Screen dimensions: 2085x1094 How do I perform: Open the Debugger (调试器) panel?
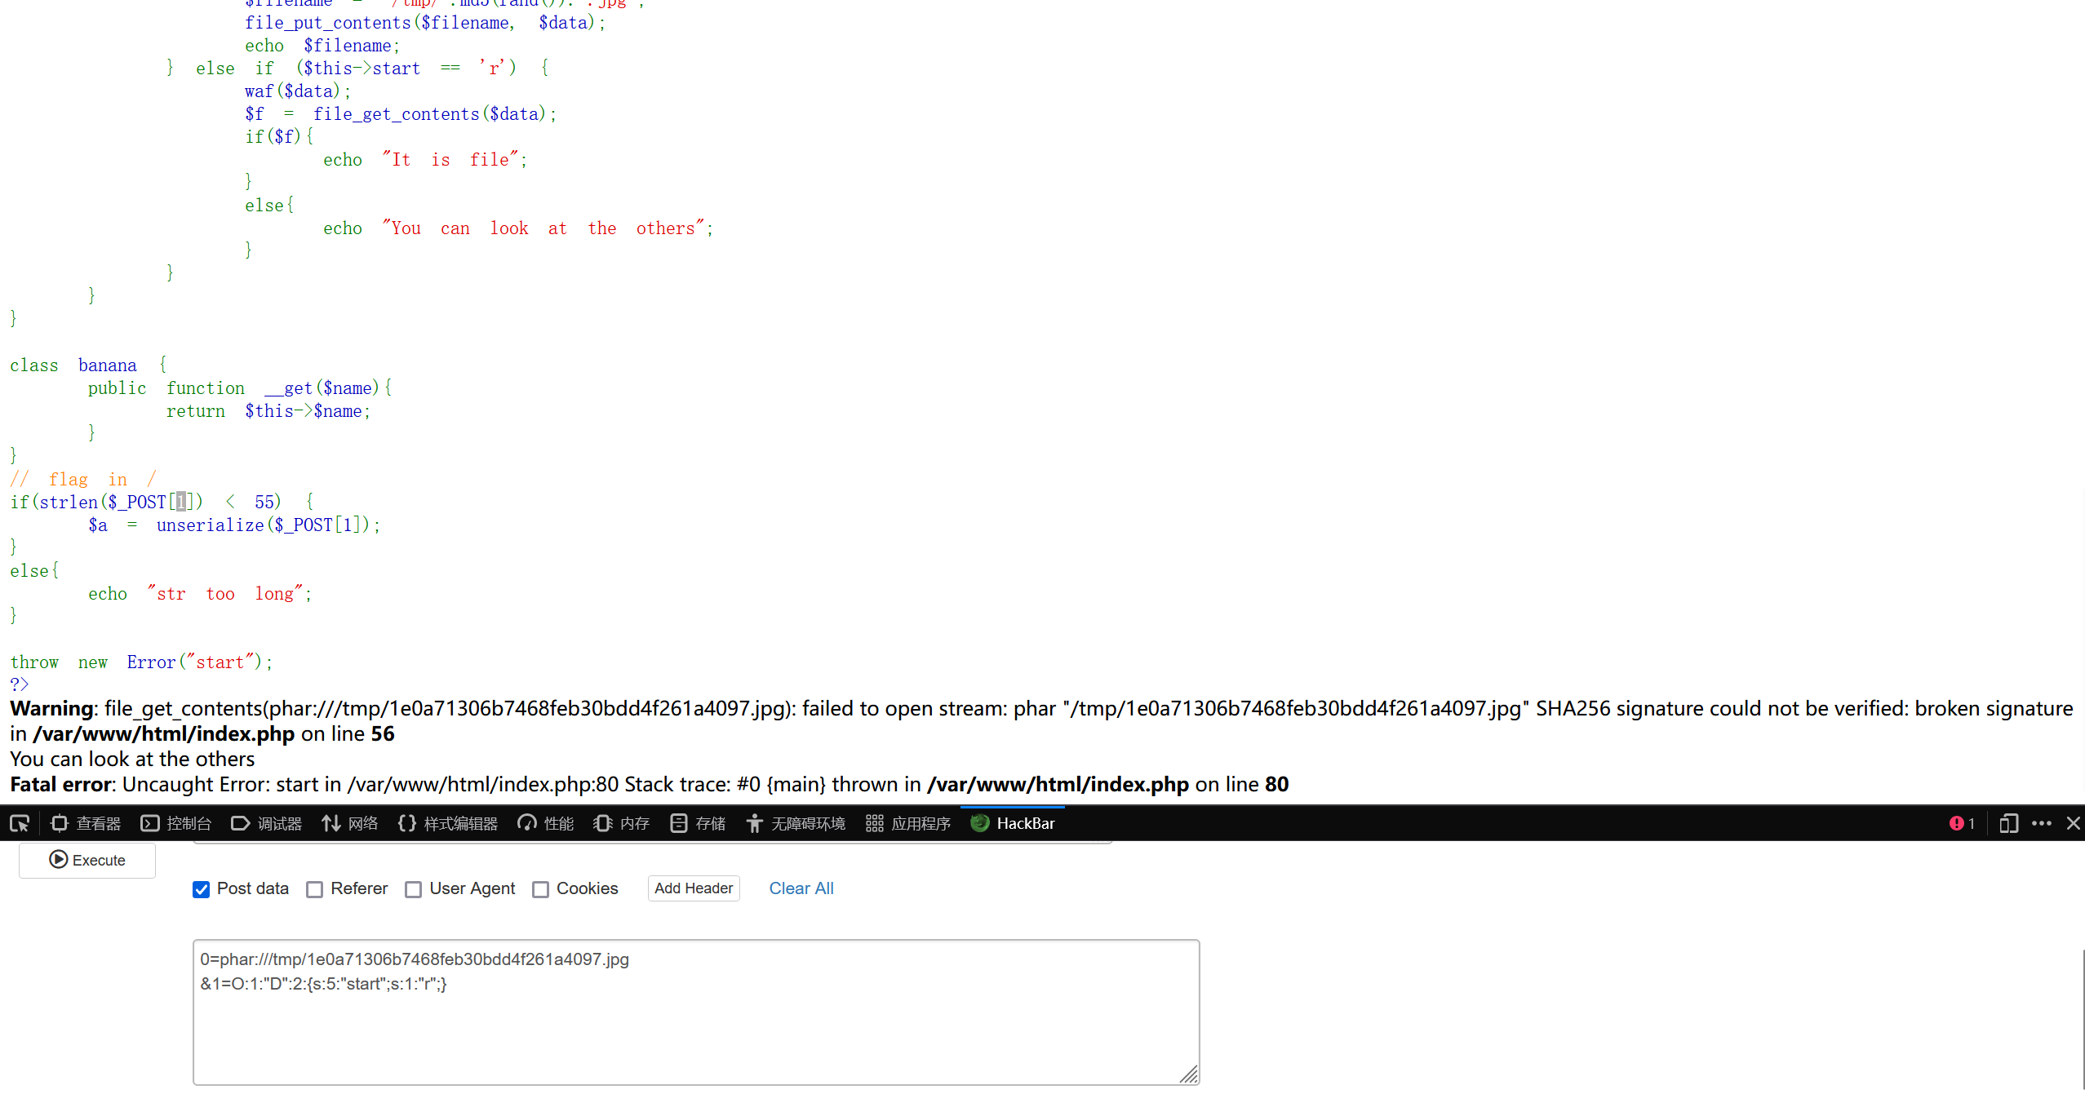[267, 824]
